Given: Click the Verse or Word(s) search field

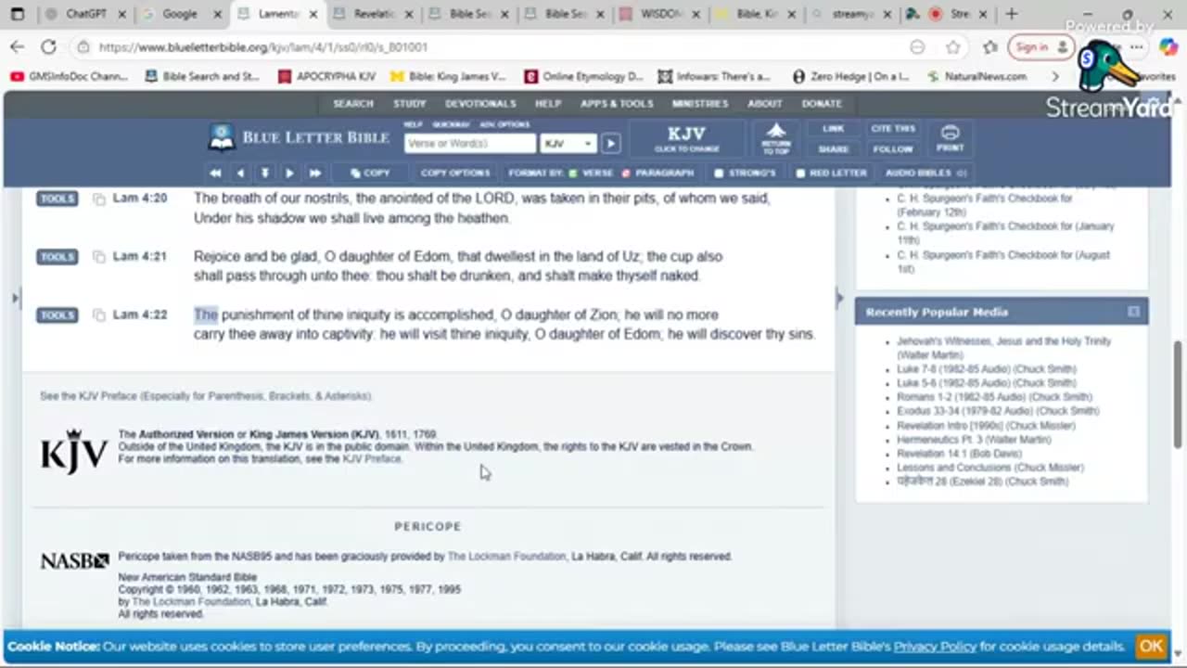Looking at the screenshot, I should point(470,143).
